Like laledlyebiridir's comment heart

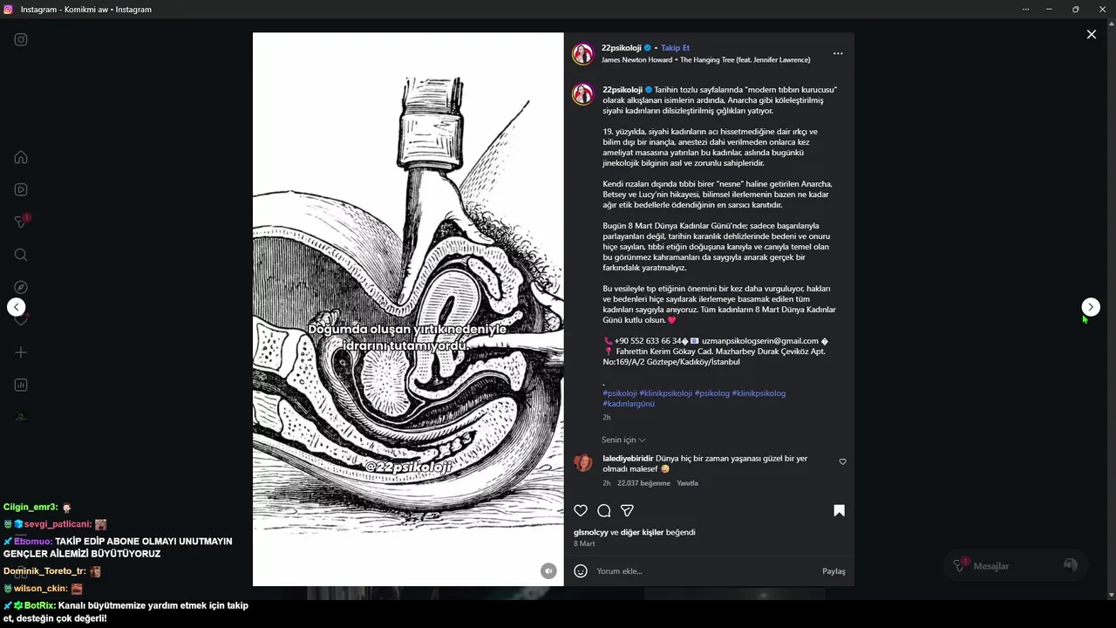click(x=842, y=461)
